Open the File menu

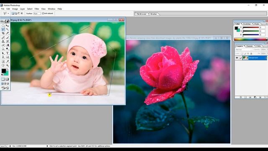coord(3,9)
